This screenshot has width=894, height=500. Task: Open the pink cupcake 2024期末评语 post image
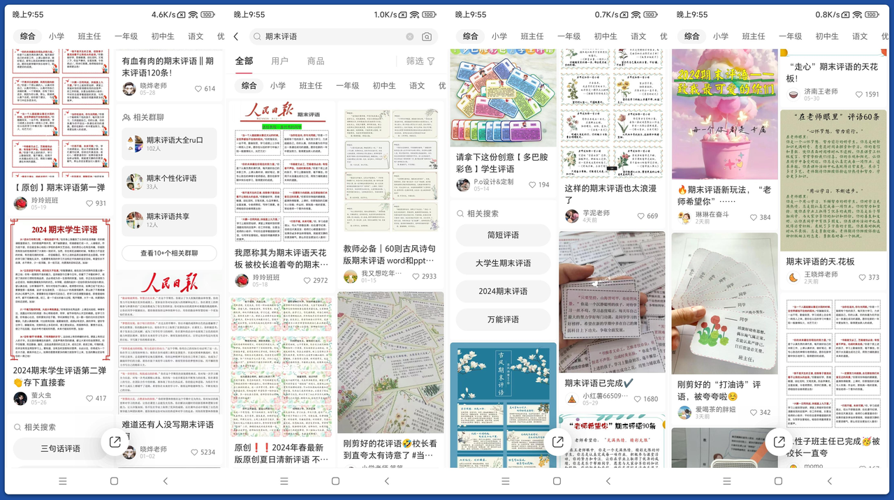point(724,114)
